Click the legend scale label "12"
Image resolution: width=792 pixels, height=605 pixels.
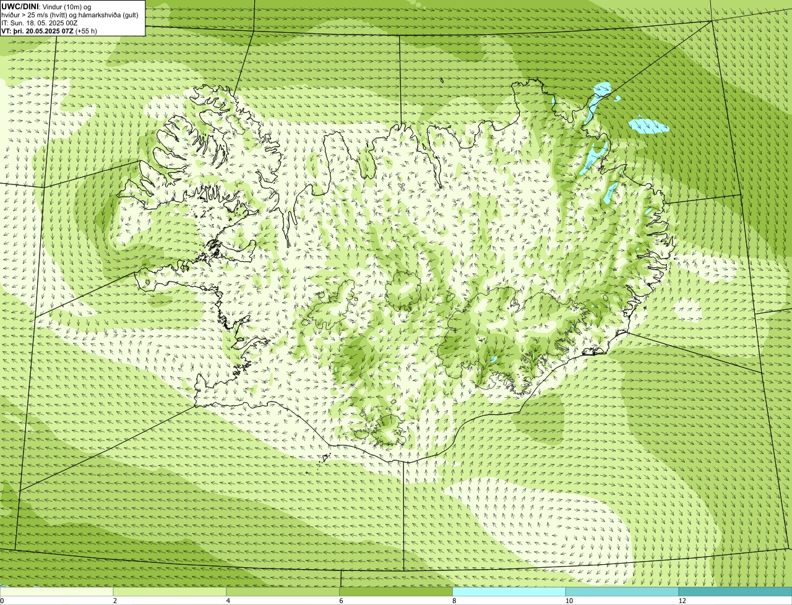pyautogui.click(x=682, y=601)
